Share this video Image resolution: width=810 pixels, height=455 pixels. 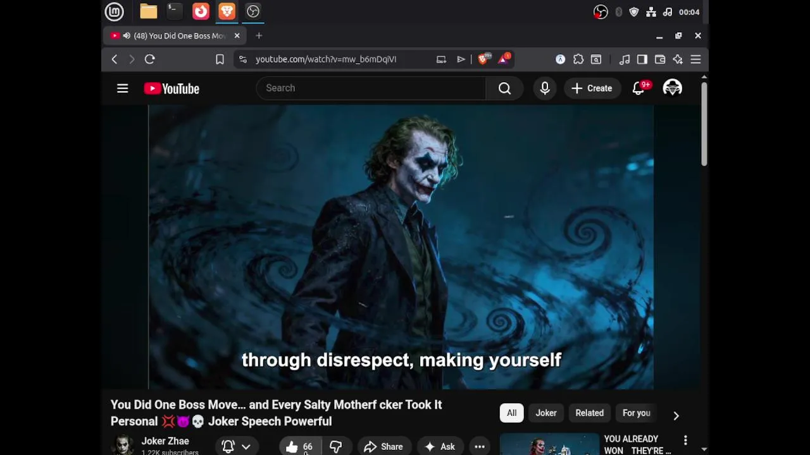383,447
